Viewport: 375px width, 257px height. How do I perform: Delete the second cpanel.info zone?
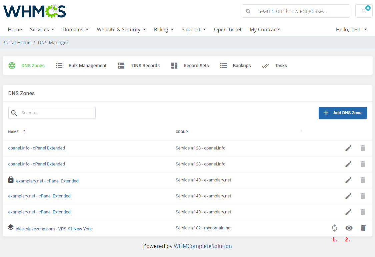(363, 164)
